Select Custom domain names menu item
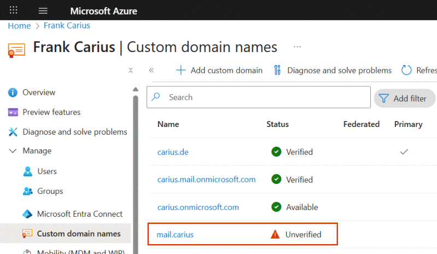Viewport: 437px width, 254px height. [x=79, y=234]
